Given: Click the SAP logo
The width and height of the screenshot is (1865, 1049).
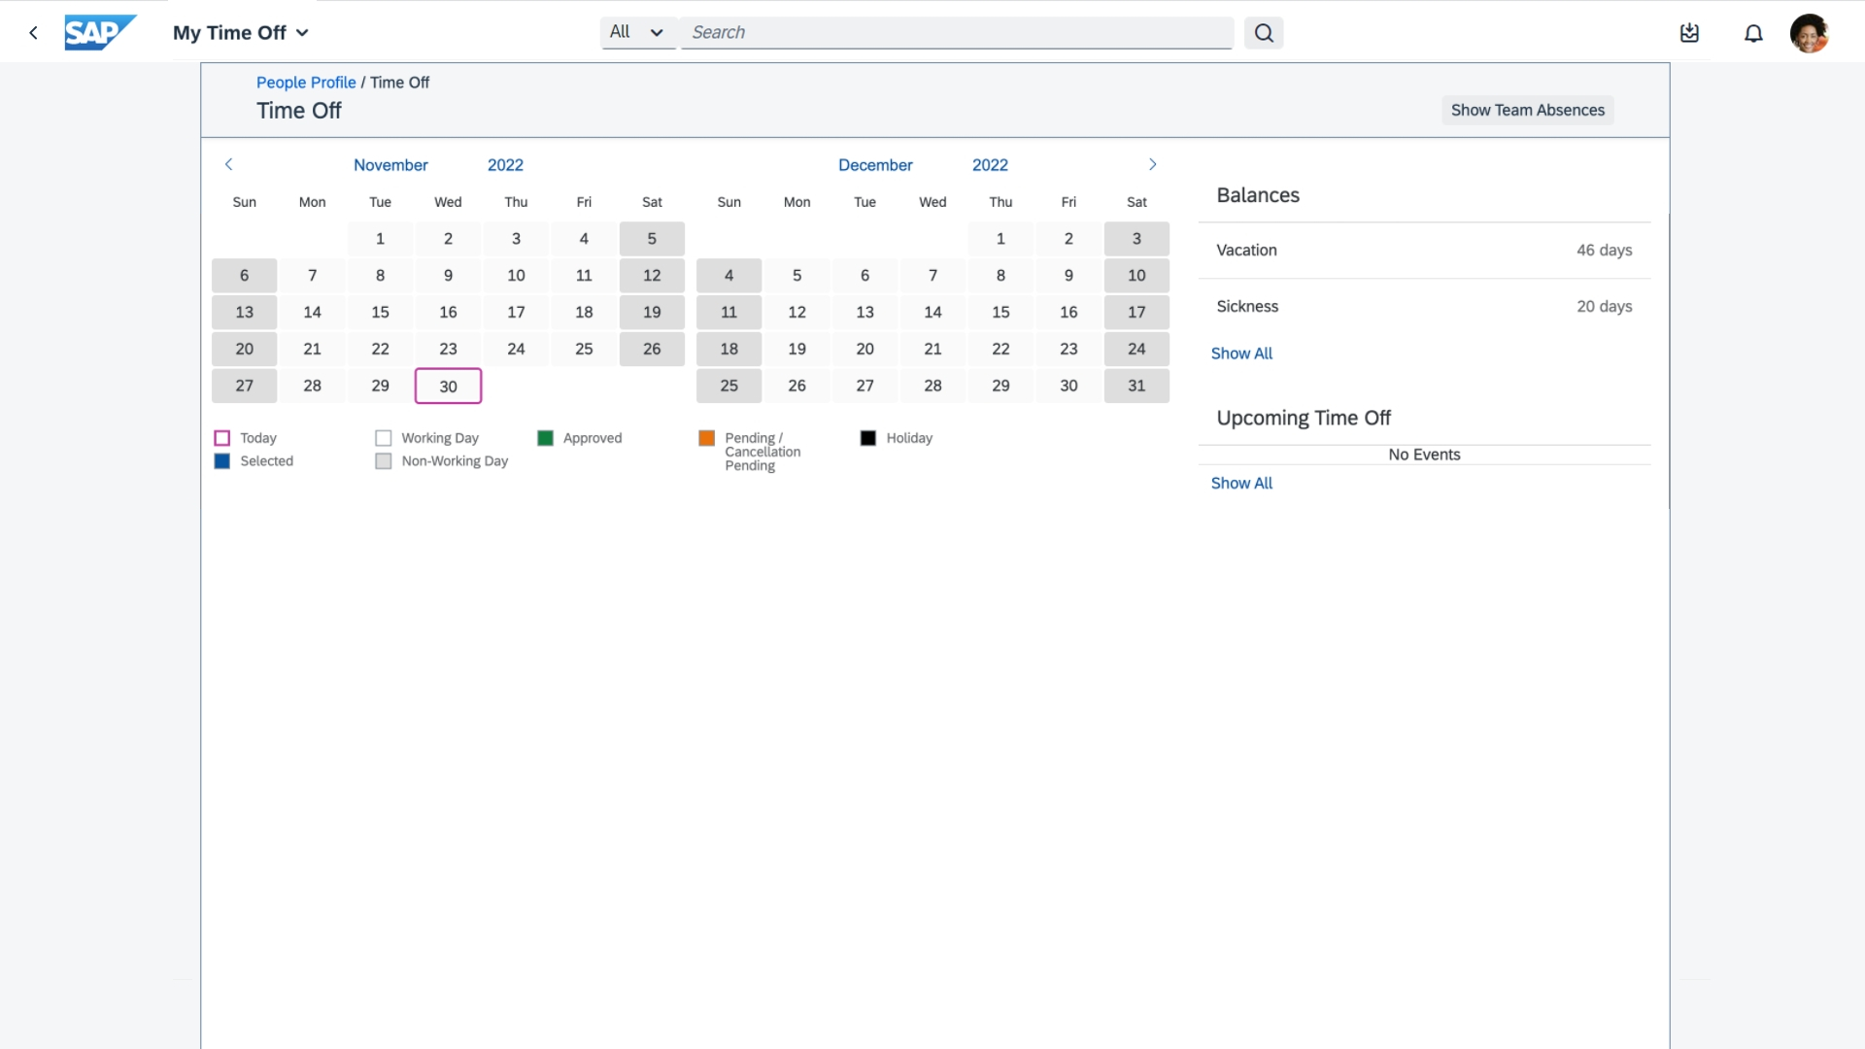Looking at the screenshot, I should (x=100, y=32).
